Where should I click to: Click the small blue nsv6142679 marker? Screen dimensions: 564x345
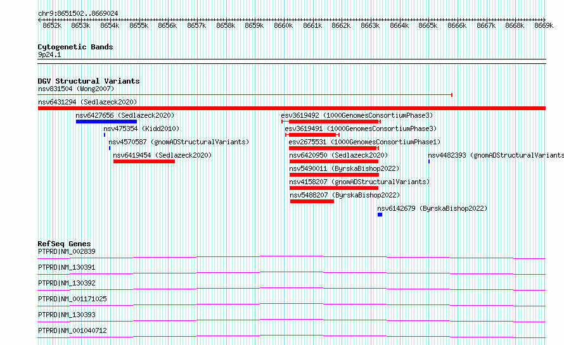point(380,215)
